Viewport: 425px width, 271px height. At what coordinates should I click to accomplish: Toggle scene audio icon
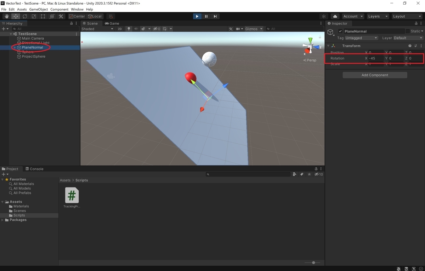point(136,29)
